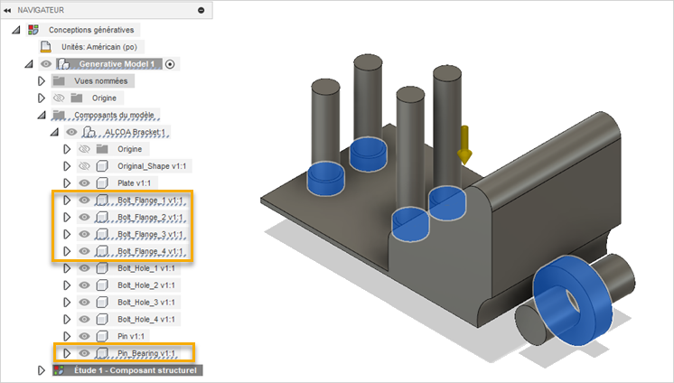This screenshot has width=674, height=383.
Task: Click the Bolt_Flange_3 v1:1 body icon
Action: 102,234
